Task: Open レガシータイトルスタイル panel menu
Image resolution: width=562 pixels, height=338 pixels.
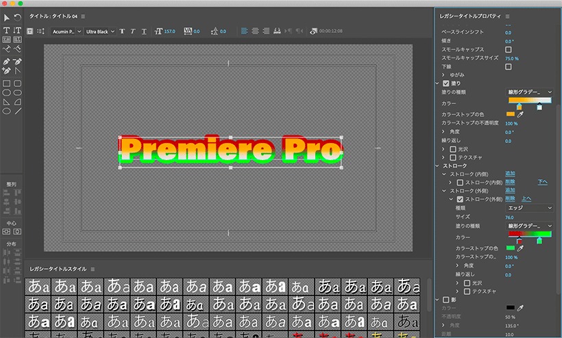Action: pyautogui.click(x=93, y=269)
